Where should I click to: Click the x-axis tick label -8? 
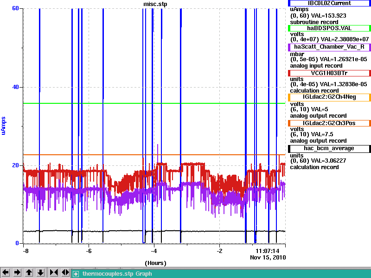(x=26, y=251)
